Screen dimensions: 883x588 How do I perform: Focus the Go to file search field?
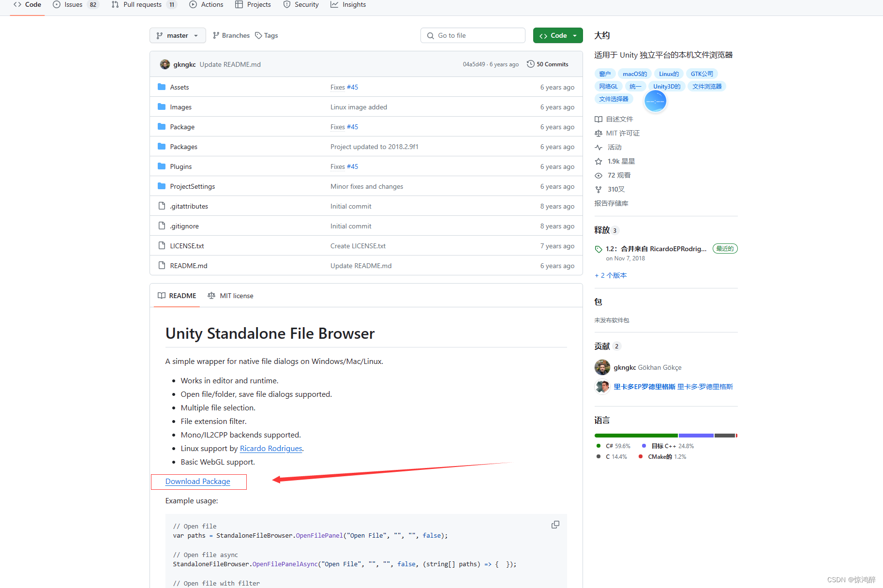pyautogui.click(x=473, y=35)
